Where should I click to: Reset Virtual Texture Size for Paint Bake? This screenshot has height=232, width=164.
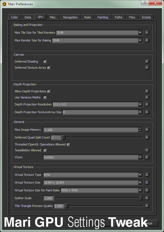click(x=147, y=190)
